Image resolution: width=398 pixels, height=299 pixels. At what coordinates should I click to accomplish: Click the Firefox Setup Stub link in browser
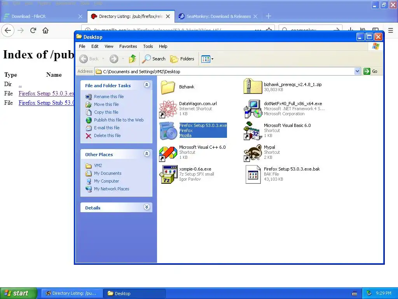pos(46,103)
